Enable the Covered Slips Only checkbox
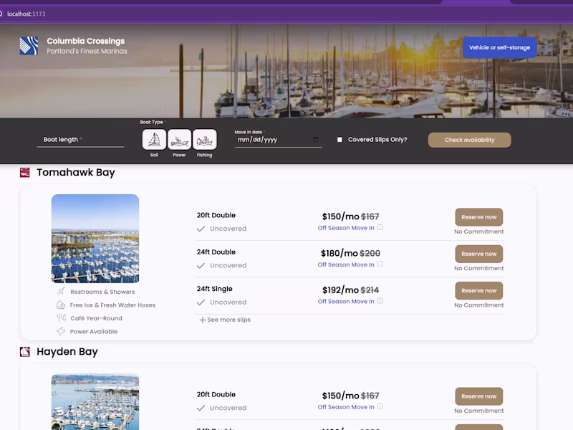Screen dimensions: 573x430 click(340, 140)
